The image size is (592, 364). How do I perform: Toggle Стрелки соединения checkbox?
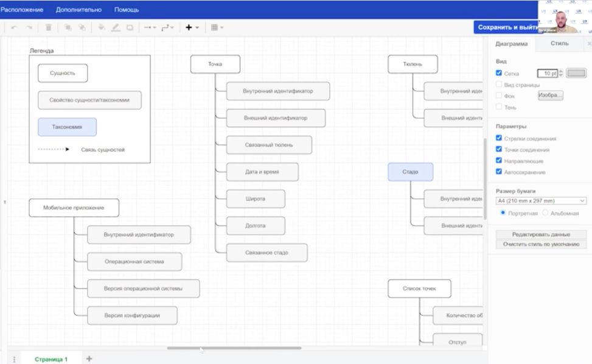coord(499,138)
